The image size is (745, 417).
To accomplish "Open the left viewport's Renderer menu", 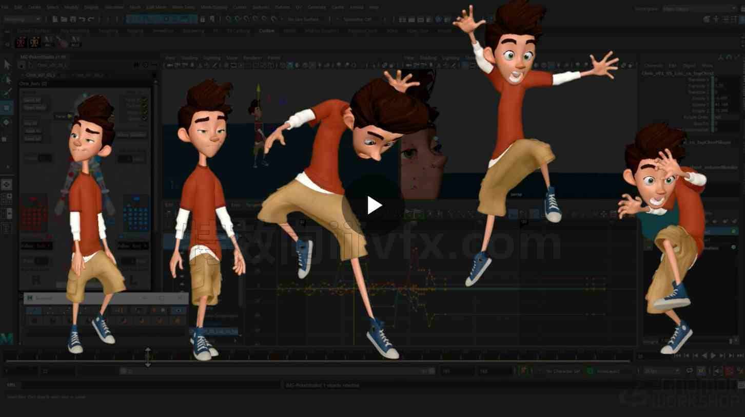I will pos(252,58).
